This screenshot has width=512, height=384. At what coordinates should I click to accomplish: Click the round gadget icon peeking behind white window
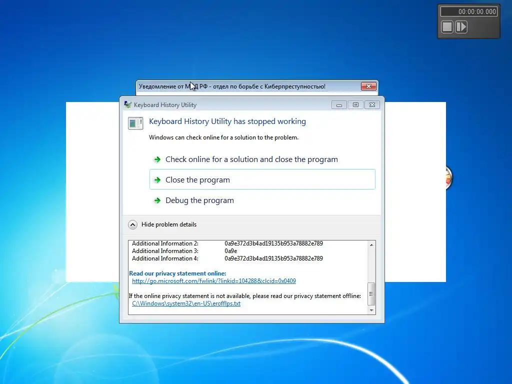pyautogui.click(x=448, y=178)
